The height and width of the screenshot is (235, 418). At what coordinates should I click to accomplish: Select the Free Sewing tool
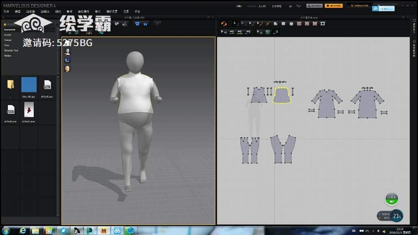click(240, 32)
